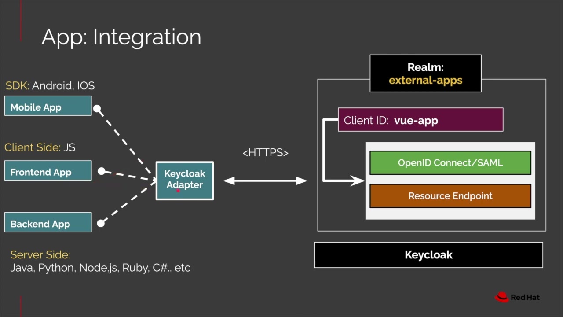
Task: Click the orange Resource Endpoint box
Action: (x=450, y=196)
